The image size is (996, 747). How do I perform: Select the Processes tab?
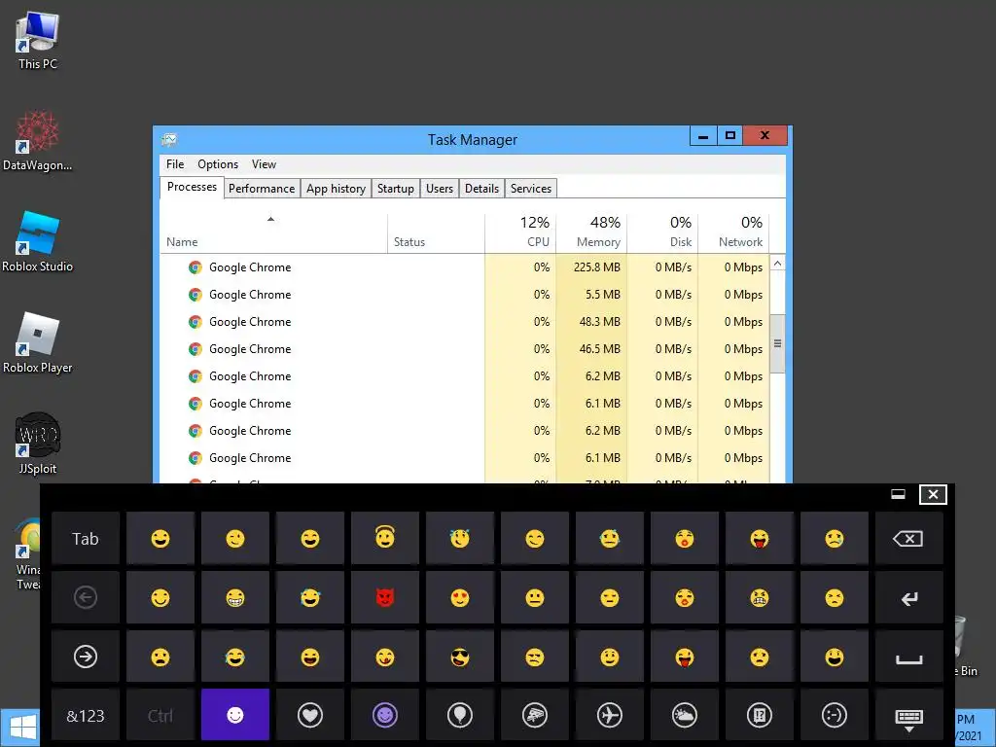point(192,187)
